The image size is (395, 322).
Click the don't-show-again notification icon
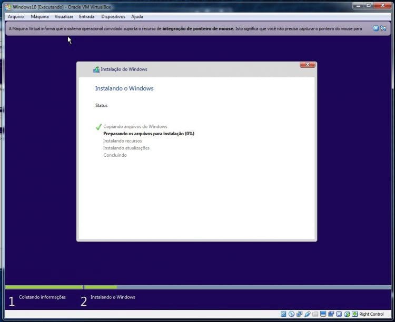[x=383, y=28]
